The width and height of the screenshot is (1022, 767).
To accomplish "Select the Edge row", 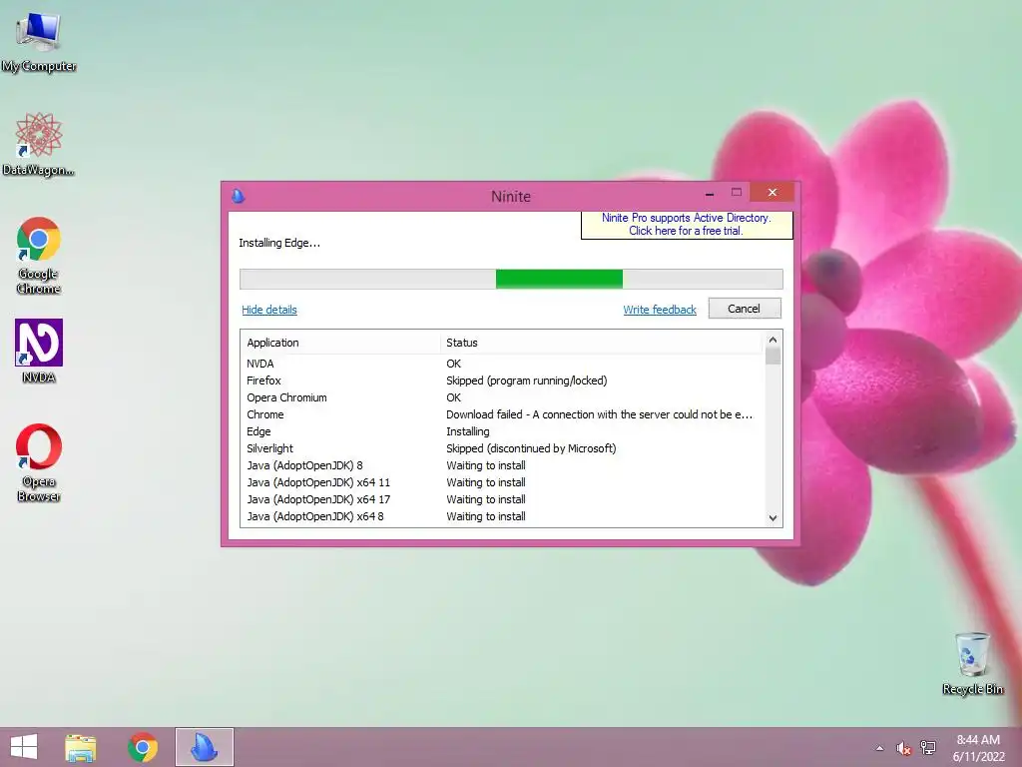I will (502, 431).
